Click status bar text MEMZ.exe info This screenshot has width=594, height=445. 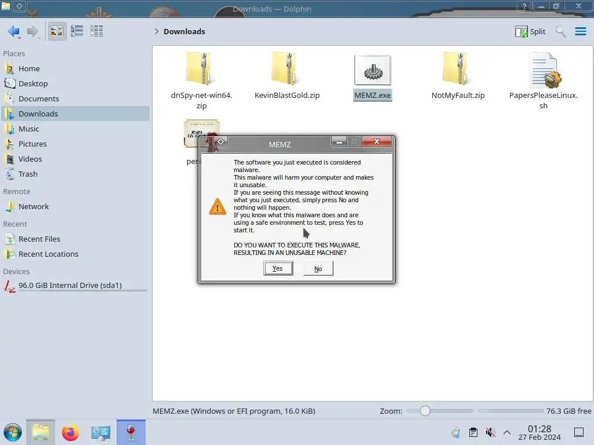pyautogui.click(x=234, y=411)
